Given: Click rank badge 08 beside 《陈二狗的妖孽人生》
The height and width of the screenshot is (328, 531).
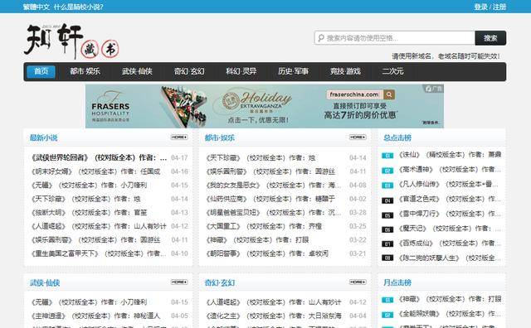Looking at the screenshot, I should coord(387,258).
